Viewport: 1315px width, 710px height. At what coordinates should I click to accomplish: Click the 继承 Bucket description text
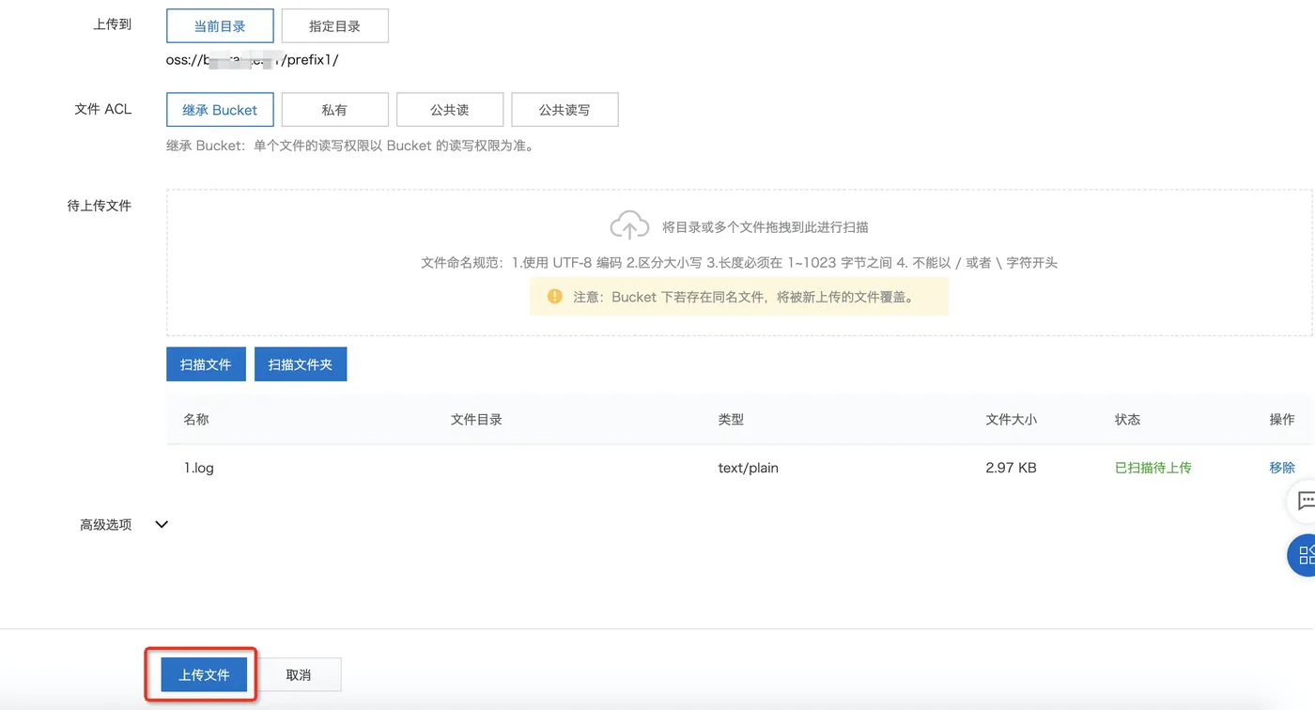350,147
